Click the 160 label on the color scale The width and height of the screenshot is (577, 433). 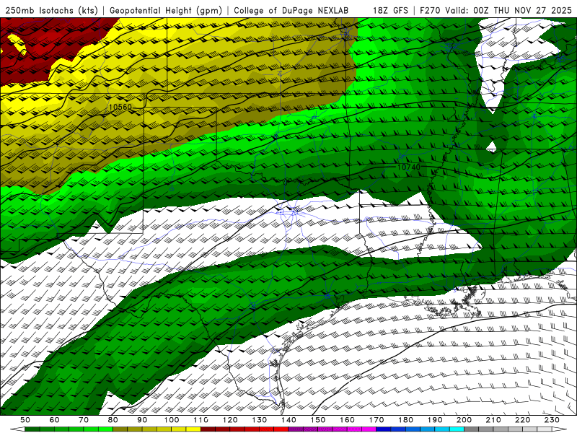(347, 420)
